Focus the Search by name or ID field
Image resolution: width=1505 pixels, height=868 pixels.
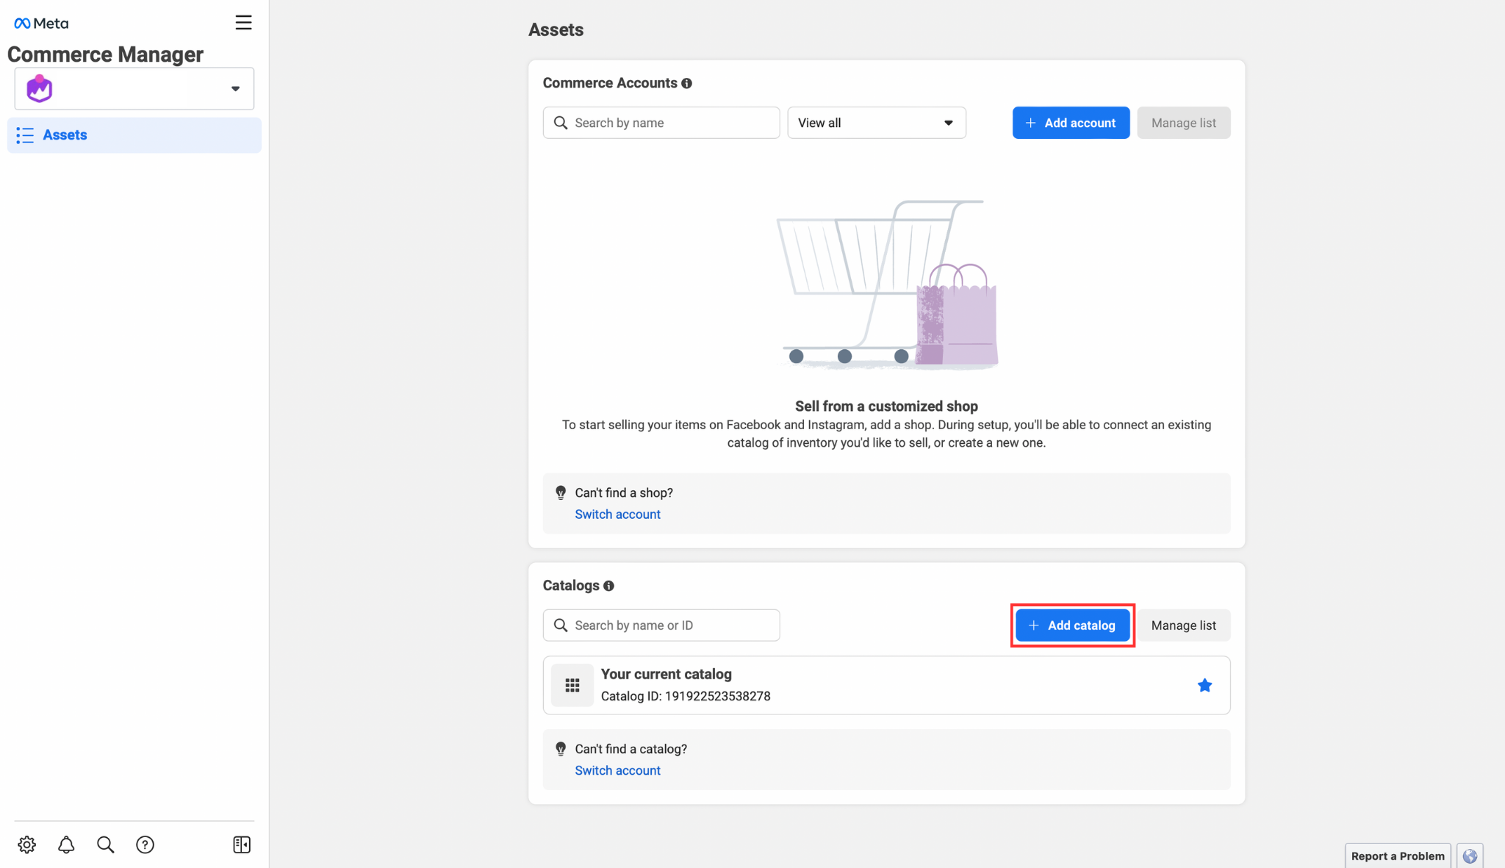(661, 625)
